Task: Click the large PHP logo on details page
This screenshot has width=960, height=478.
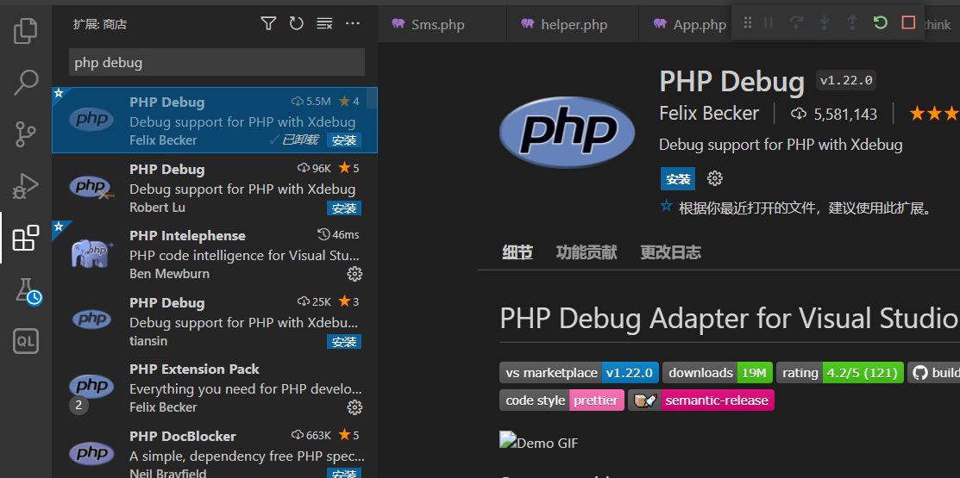Action: 567,133
